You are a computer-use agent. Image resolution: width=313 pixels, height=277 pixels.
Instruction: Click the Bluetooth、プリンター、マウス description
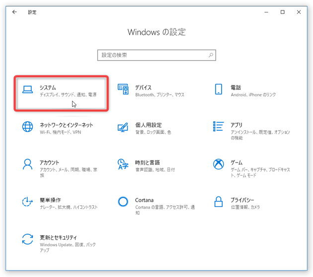coord(160,94)
